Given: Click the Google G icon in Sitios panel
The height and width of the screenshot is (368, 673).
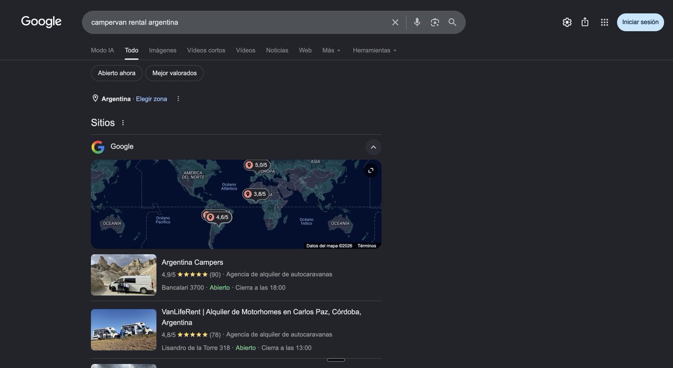Looking at the screenshot, I should point(98,147).
